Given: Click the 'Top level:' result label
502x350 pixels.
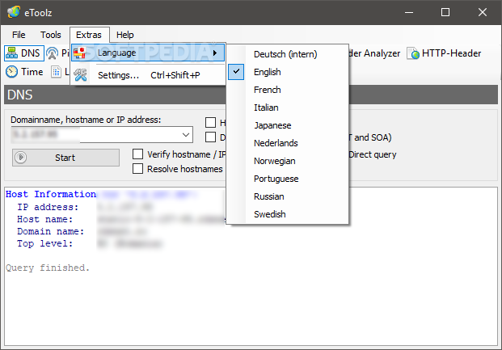Looking at the screenshot, I should 44,243.
